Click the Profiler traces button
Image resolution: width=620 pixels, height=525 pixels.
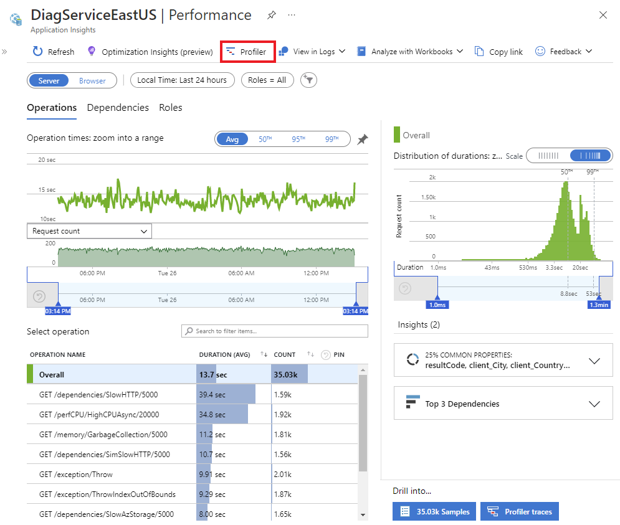[519, 511]
